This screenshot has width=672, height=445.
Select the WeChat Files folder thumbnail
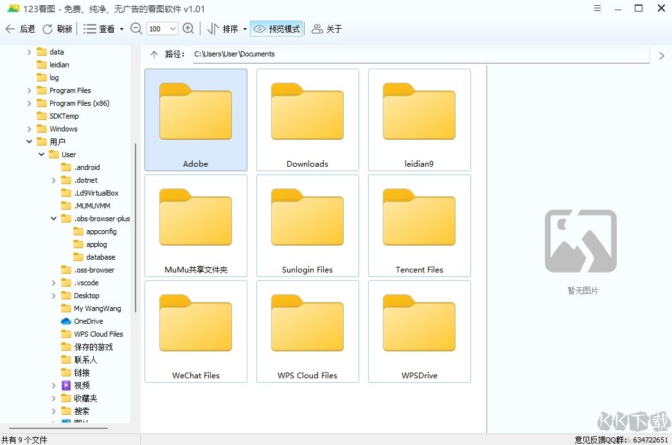(x=196, y=331)
